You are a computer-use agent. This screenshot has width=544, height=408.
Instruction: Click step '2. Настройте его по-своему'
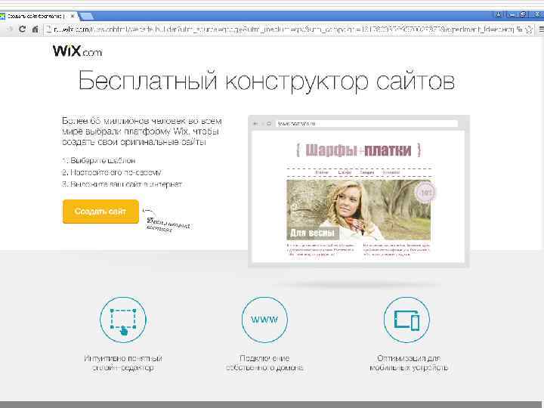pyautogui.click(x=112, y=172)
